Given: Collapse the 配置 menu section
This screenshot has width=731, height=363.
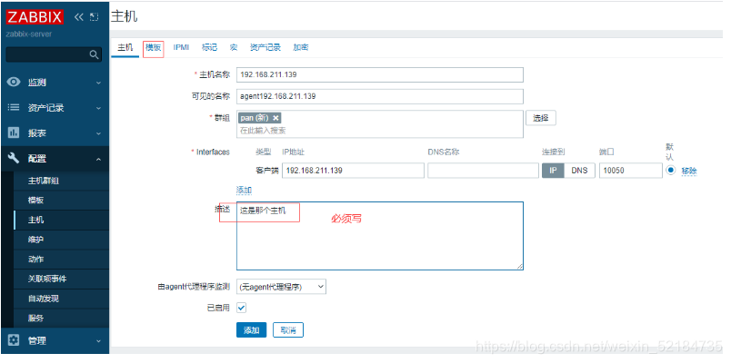Looking at the screenshot, I should point(98,159).
